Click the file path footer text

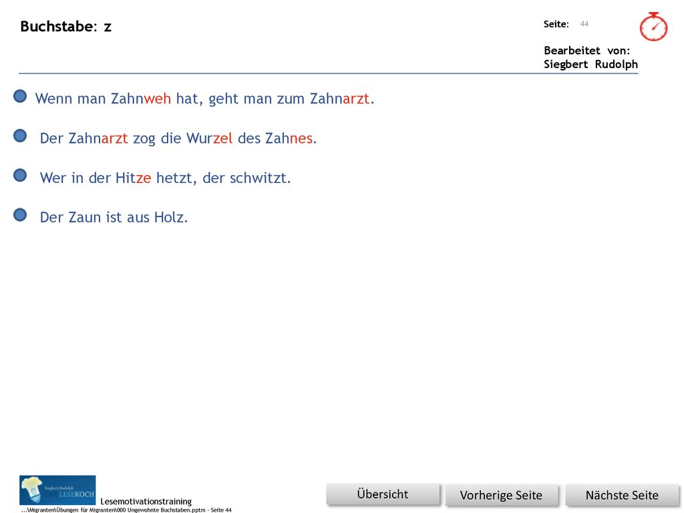[x=126, y=510]
